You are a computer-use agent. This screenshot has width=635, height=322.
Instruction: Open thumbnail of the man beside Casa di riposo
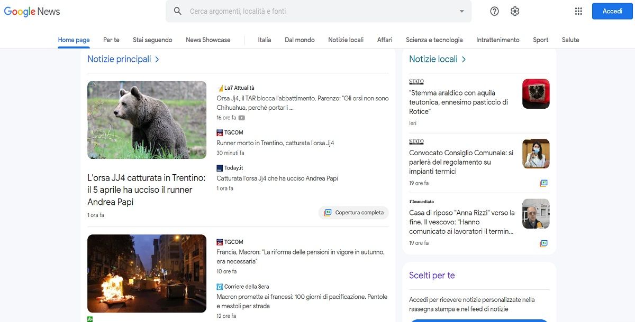click(536, 214)
